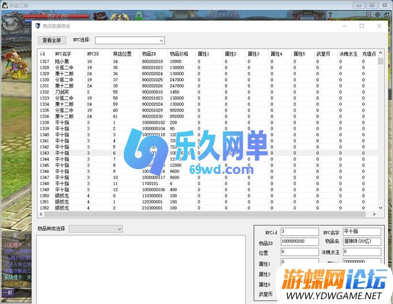Click the horizontal scrollbar track of table
Image resolution: width=393 pixels, height=304 pixels.
[x=205, y=214]
